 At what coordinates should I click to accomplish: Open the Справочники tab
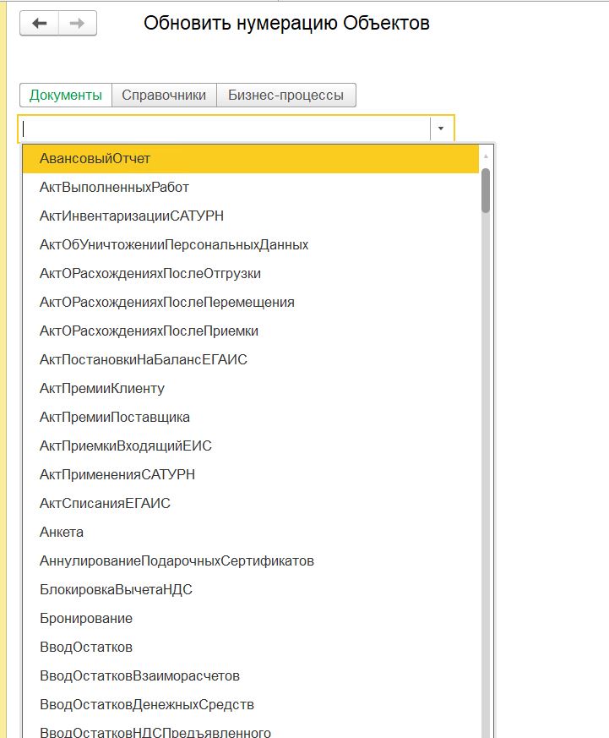coord(164,95)
